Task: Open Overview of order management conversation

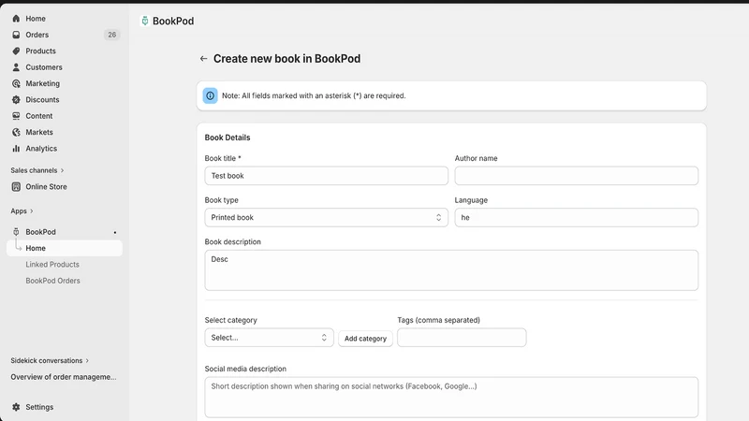Action: point(64,377)
